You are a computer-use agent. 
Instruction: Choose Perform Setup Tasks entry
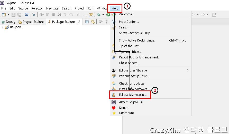tap(151, 76)
